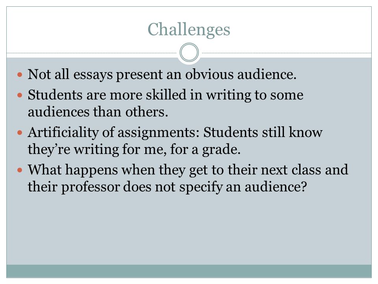The width and height of the screenshot is (378, 284).
Task: Click the bullet before 'Students are more skilled'
Action: (x=20, y=95)
